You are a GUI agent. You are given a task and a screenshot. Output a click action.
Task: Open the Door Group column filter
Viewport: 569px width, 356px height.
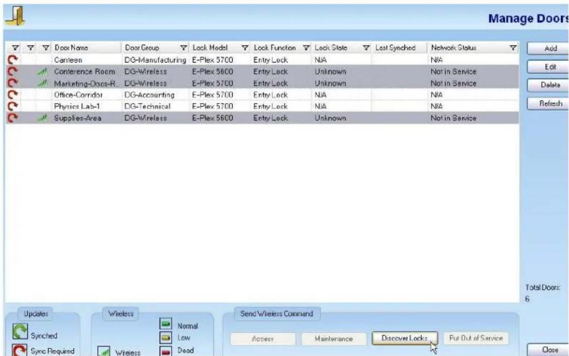(x=184, y=48)
